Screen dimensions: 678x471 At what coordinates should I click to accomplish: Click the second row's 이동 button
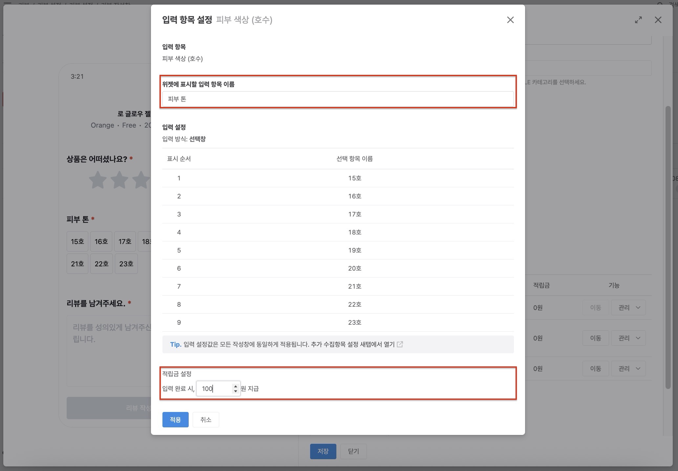point(596,338)
